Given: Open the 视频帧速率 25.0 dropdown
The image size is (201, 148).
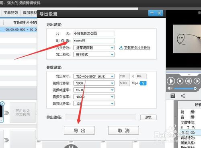Looking at the screenshot, I should click(94, 90).
